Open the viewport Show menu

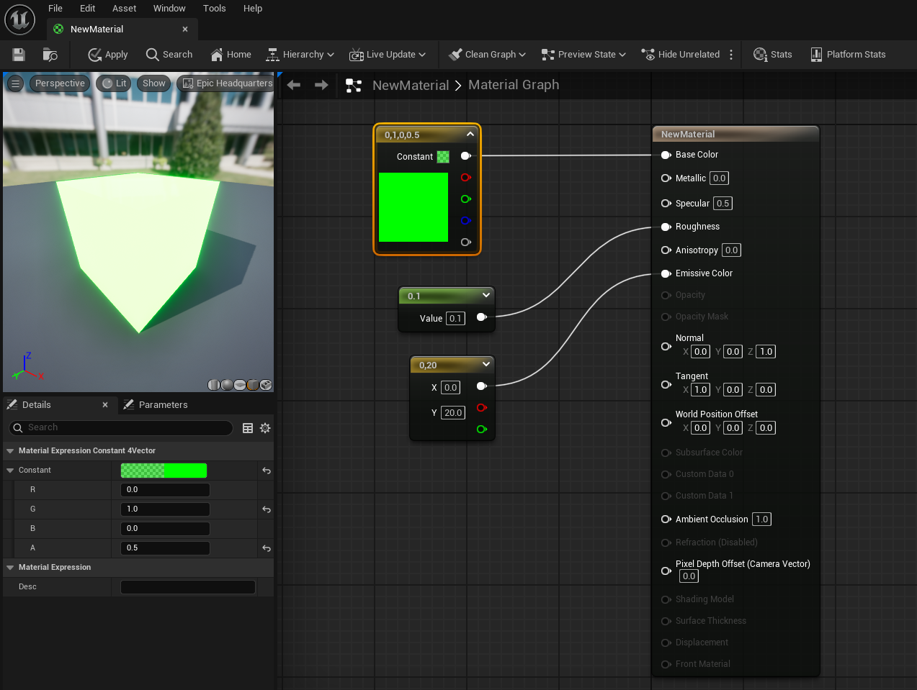coord(153,83)
